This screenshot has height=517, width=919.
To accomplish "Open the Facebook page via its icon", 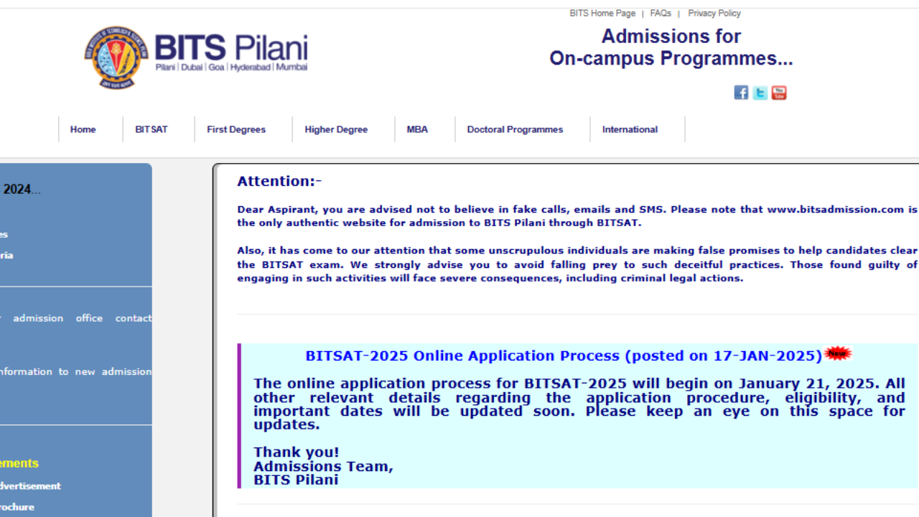I will [740, 92].
